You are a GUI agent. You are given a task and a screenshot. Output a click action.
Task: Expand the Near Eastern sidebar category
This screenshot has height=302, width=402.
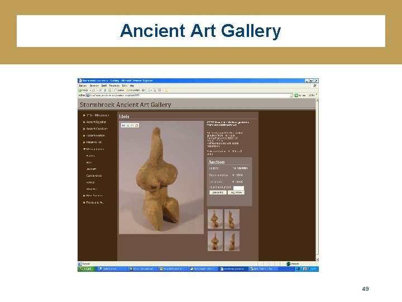[93, 196]
